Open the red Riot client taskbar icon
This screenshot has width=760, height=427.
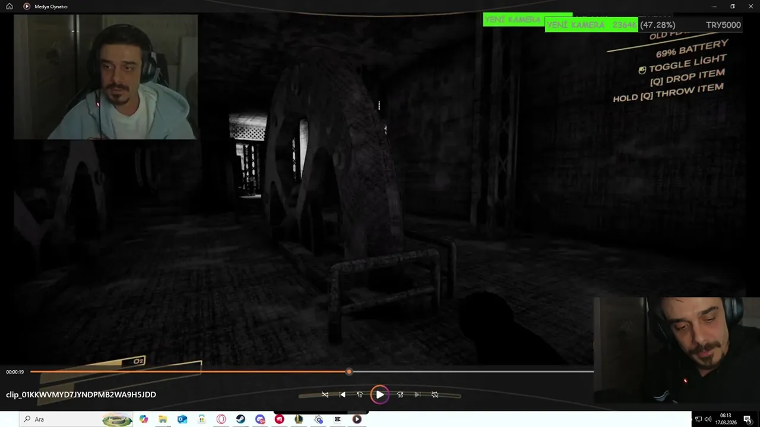279,419
